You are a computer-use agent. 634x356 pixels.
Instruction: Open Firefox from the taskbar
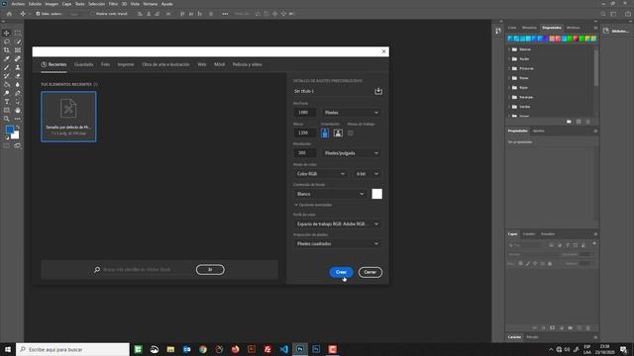(236, 349)
